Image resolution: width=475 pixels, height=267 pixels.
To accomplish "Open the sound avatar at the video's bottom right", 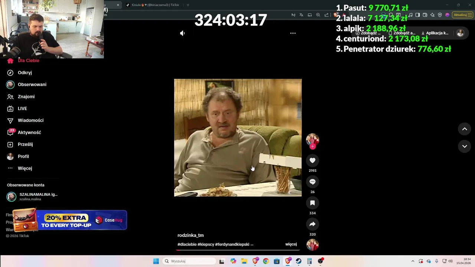I will (312, 245).
